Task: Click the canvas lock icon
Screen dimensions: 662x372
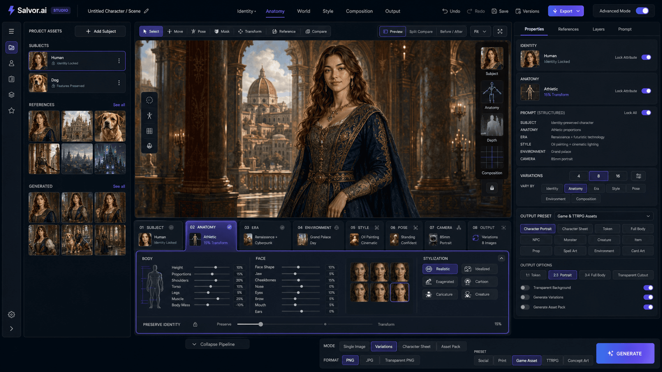Action: [492, 188]
